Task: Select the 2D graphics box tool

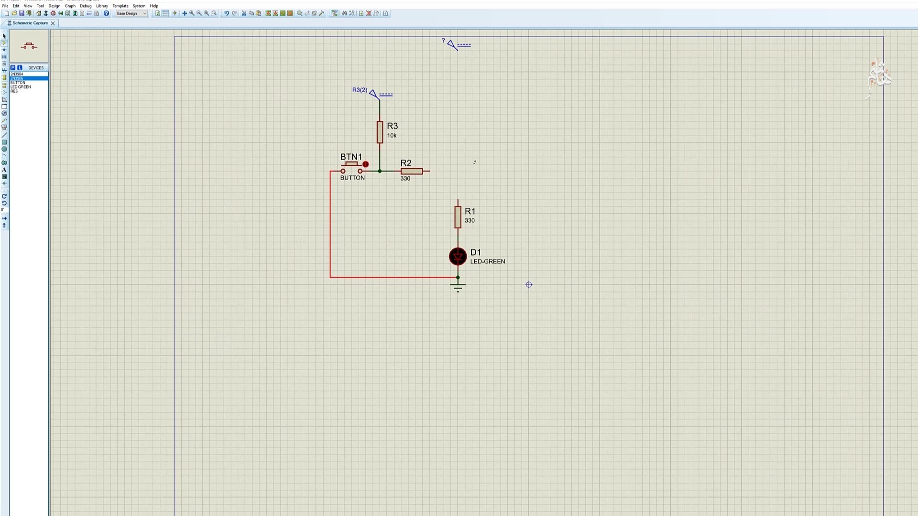Action: tap(4, 142)
